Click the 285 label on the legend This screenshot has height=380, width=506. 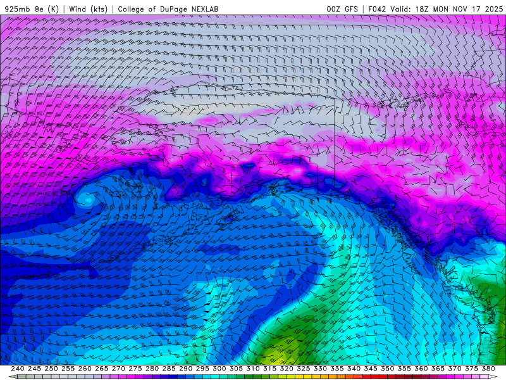pos(169,369)
